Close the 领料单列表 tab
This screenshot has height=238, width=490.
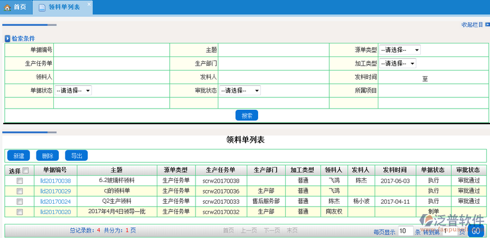[x=89, y=4]
